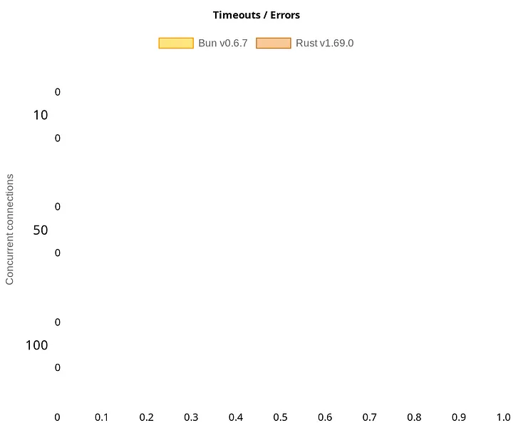Click the Concurrent connections axis title
Screen dimensions: 513x428
9,229
